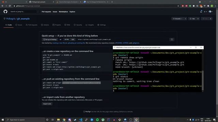Click the taskbar clock and date
218x122 pixels.
(208, 120)
